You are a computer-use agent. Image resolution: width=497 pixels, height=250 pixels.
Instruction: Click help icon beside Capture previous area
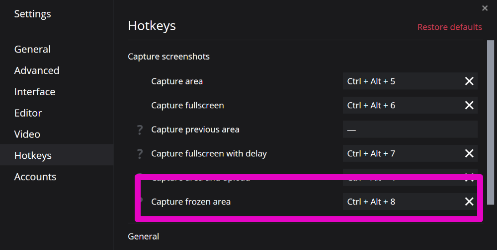(140, 130)
